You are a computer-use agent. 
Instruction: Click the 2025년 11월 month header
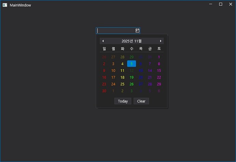click(132, 41)
